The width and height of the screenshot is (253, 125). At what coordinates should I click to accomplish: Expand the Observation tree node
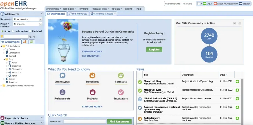[7, 69]
